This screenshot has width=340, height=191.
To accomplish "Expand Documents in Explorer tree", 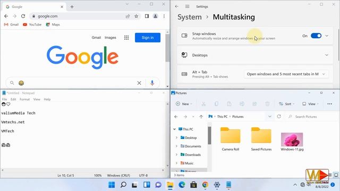I will (x=176, y=146).
